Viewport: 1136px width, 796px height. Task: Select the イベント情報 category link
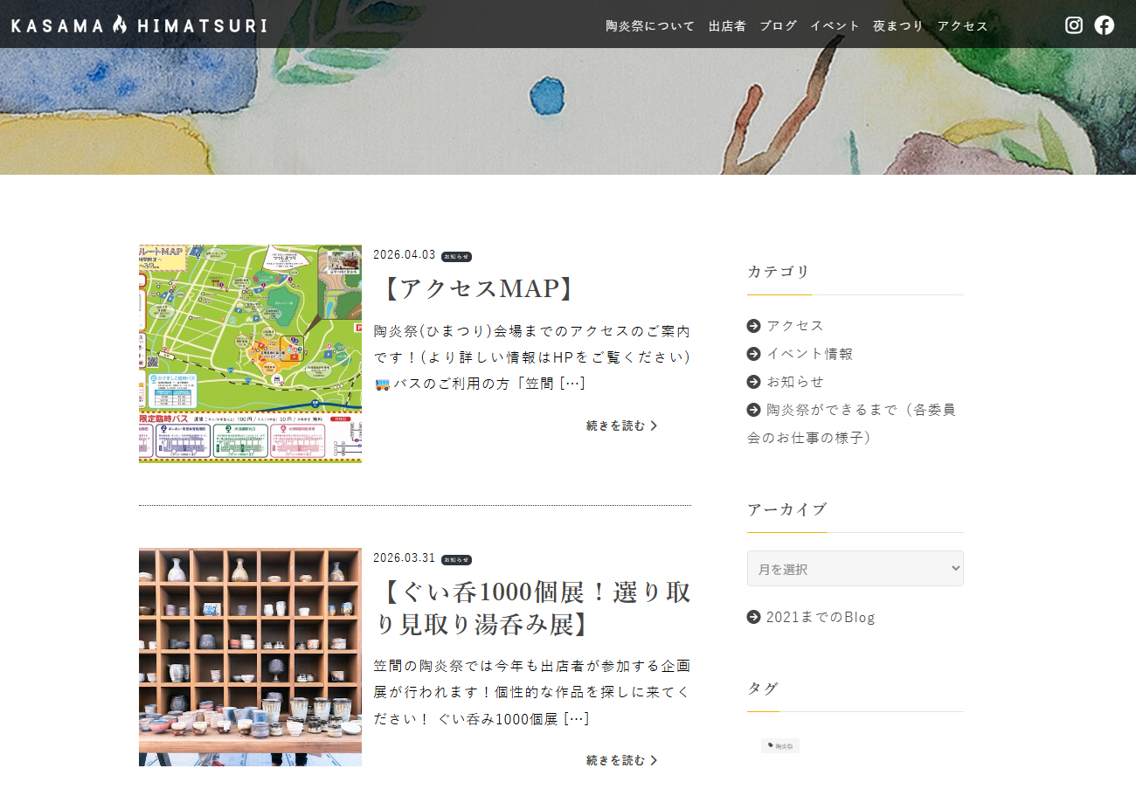809,354
